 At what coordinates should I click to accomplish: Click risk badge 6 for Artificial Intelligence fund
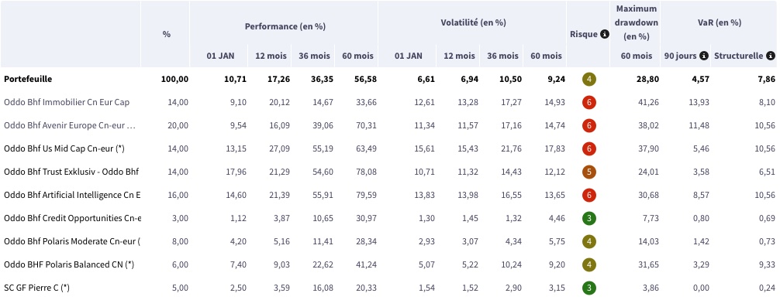[x=589, y=195]
